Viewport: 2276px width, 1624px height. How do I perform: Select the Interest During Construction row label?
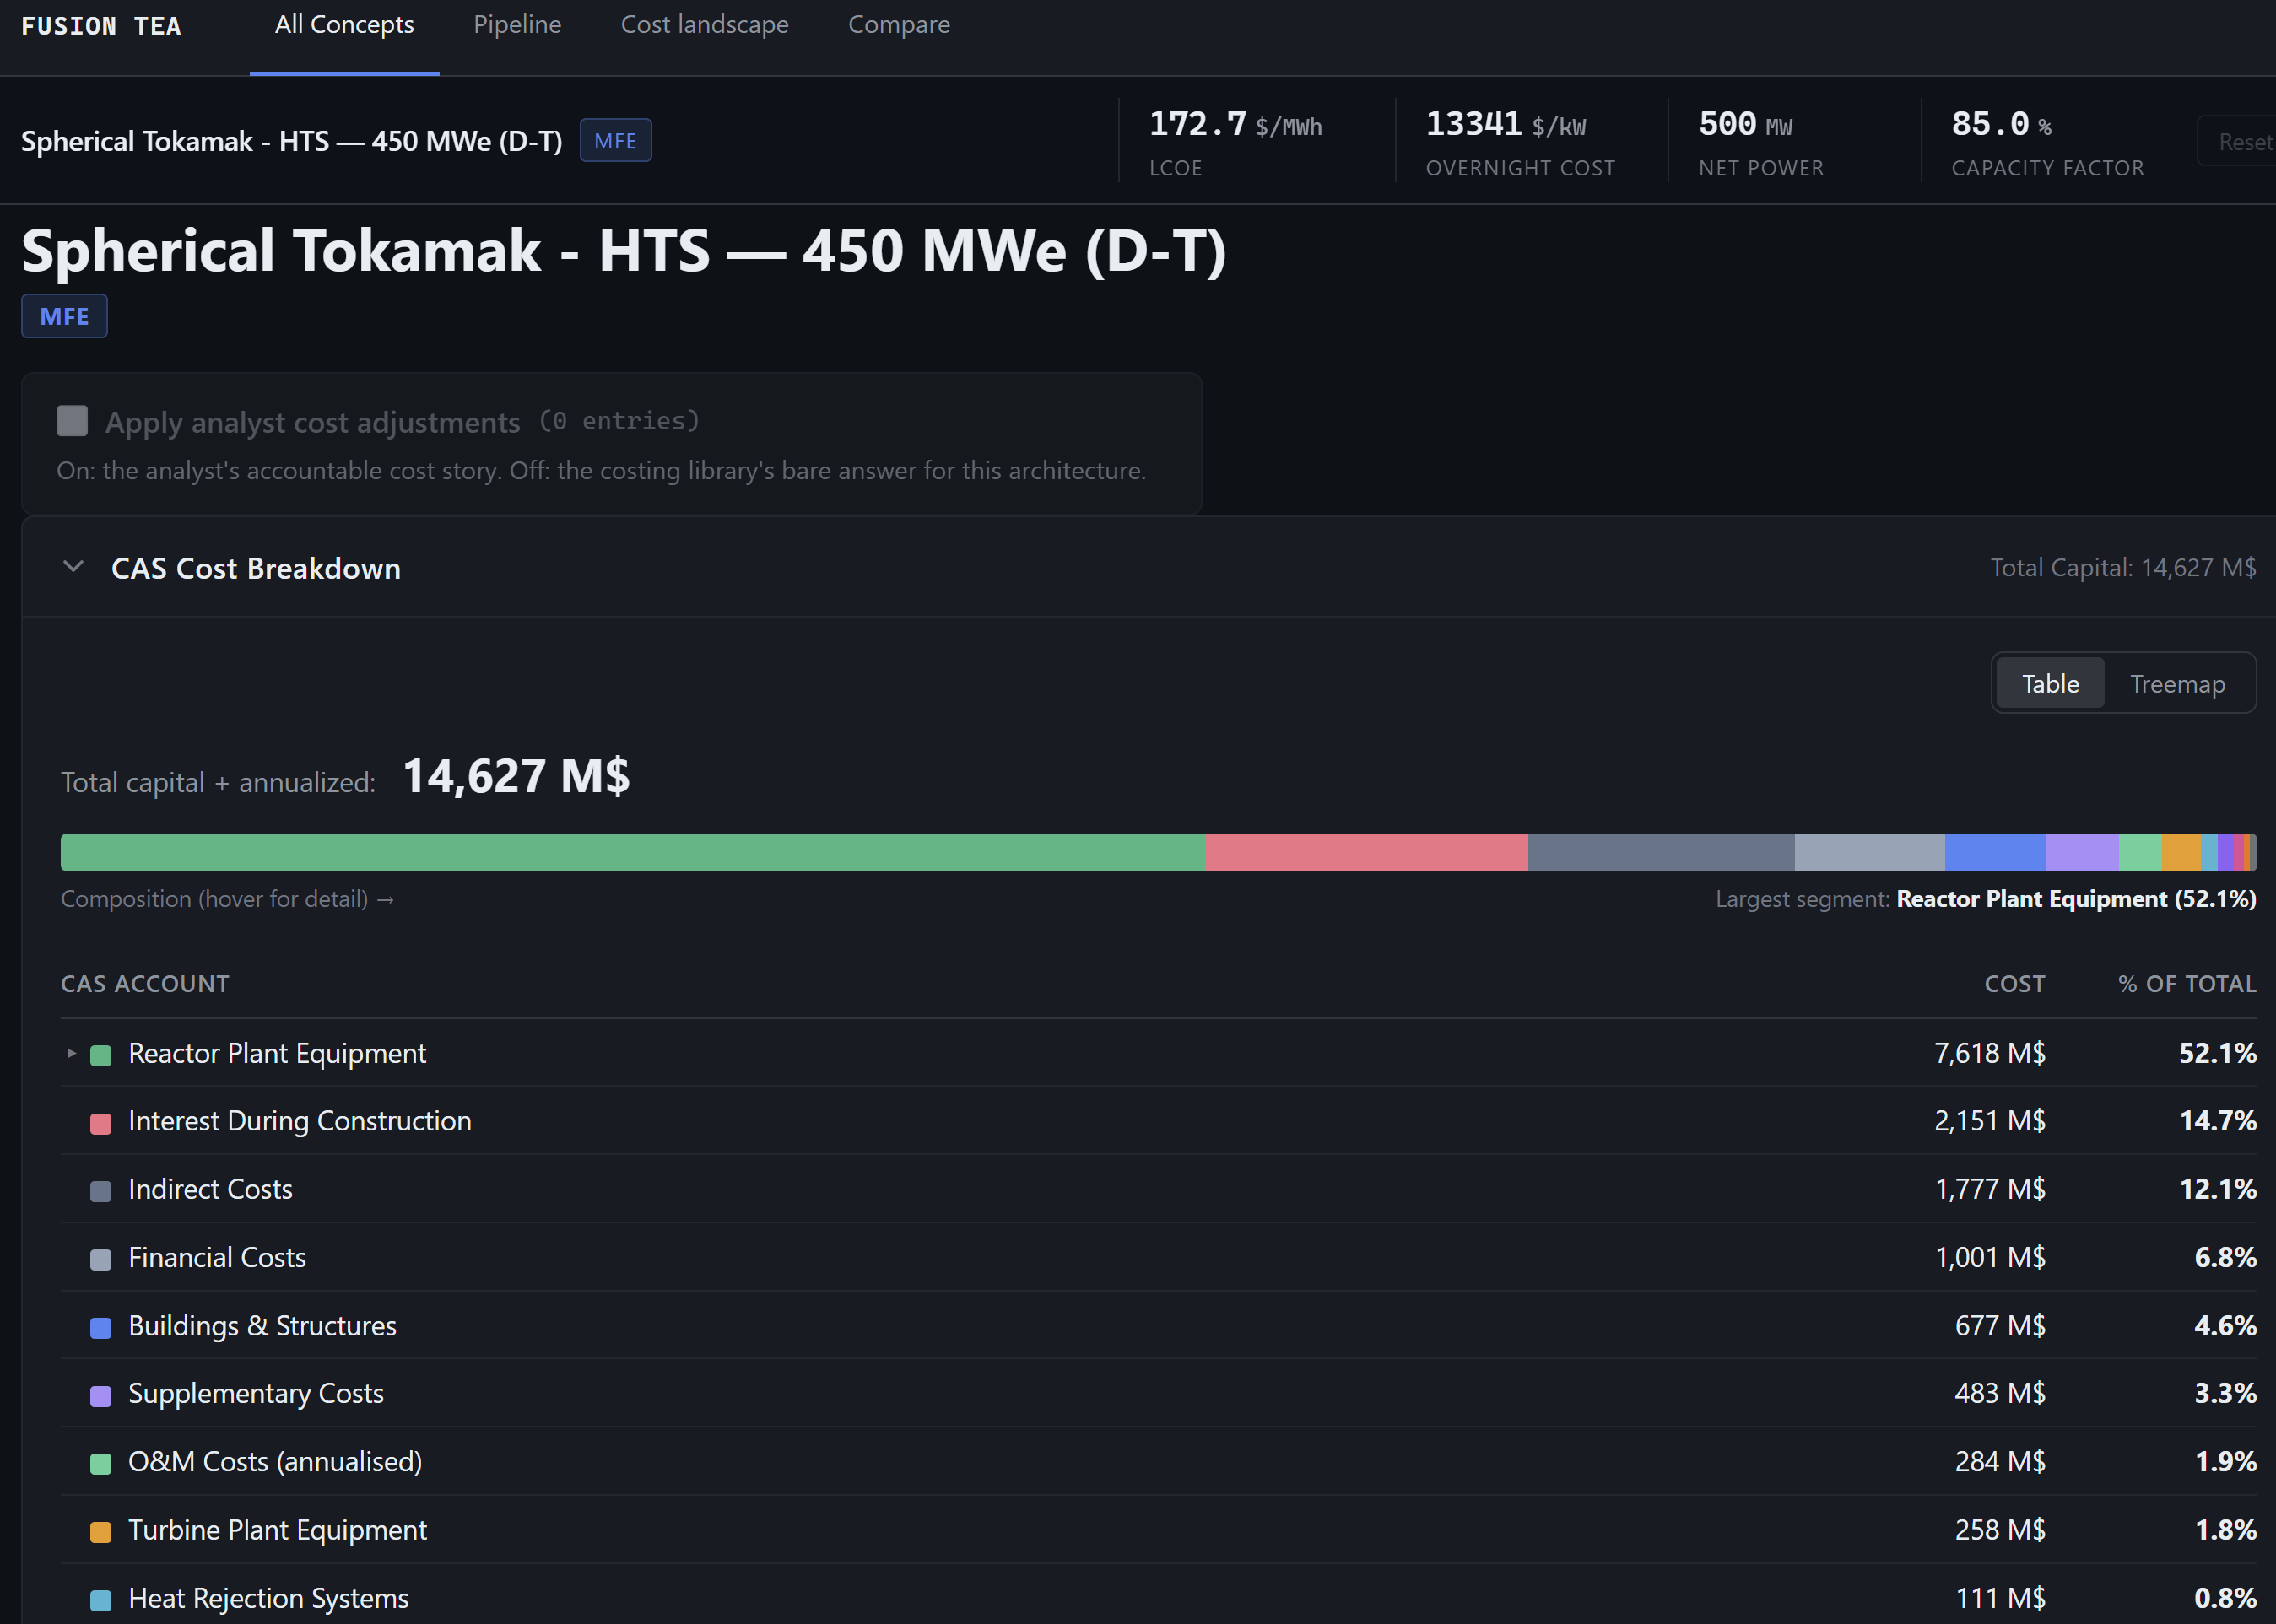tap(299, 1121)
